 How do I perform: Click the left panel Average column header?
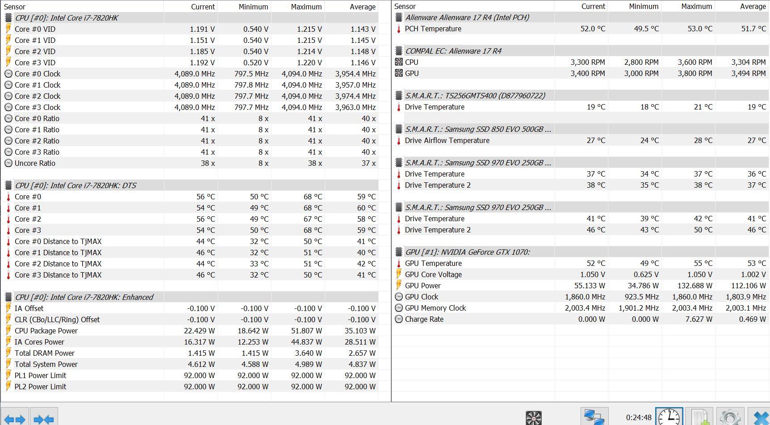352,6
